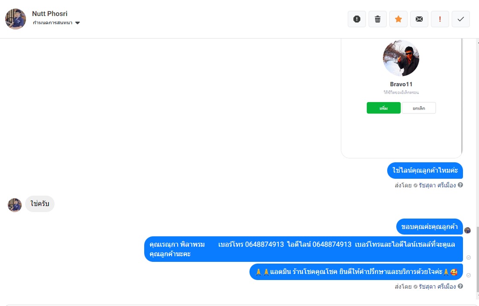The height and width of the screenshot is (306, 479).
Task: Open the กำหนดการสนทนา menu label
Action: tap(52, 23)
